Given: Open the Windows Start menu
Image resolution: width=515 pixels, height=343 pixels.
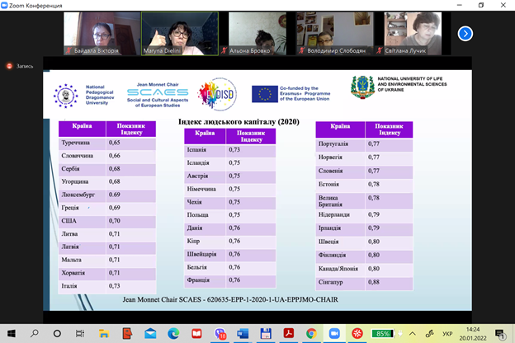Looking at the screenshot, I should coord(12,334).
